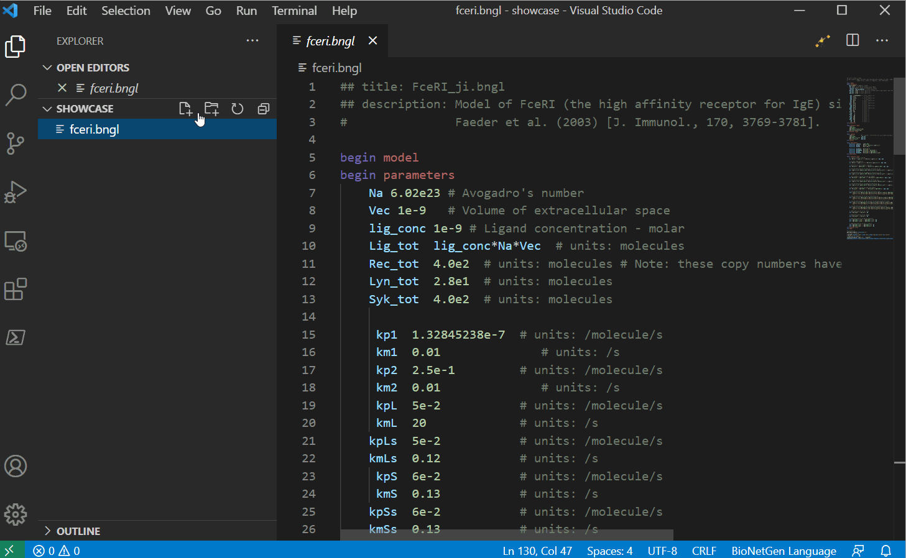Open the Selection menu
Screen dimensions: 906x558
coord(126,11)
